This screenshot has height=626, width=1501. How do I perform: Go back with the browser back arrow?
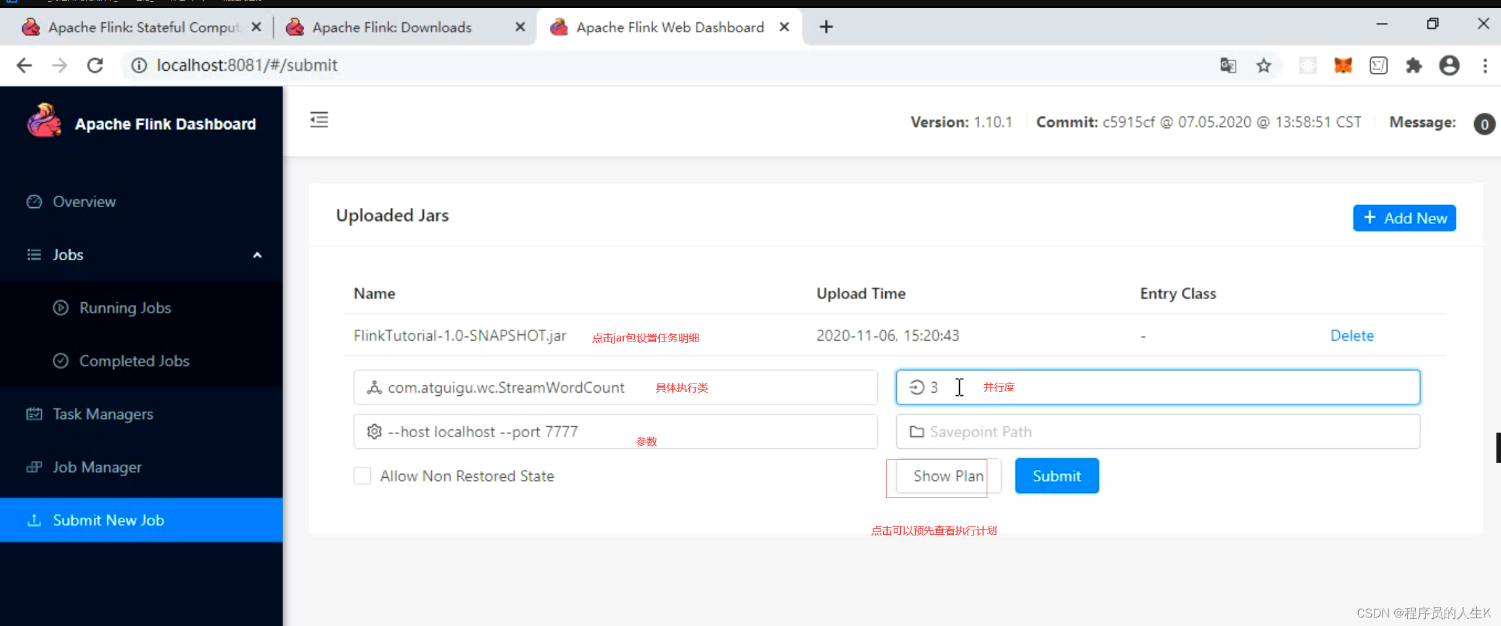click(x=24, y=65)
